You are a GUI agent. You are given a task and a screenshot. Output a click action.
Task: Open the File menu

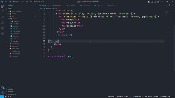click(x=6, y=2)
